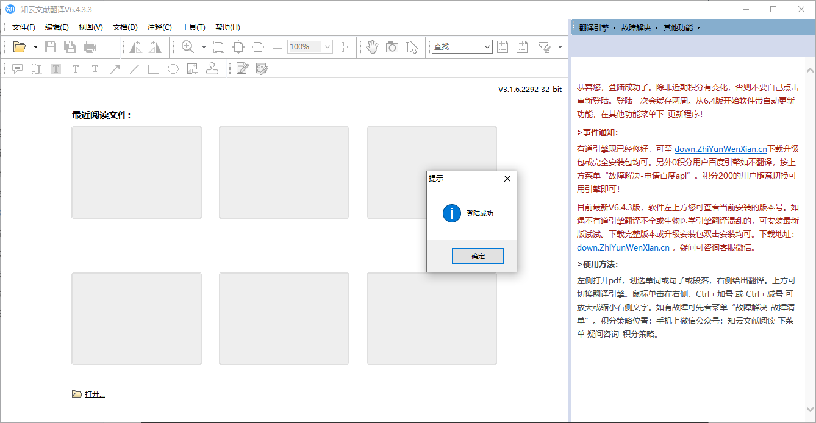Select the ellipse drawing tool
This screenshot has width=816, height=423.
pos(173,69)
